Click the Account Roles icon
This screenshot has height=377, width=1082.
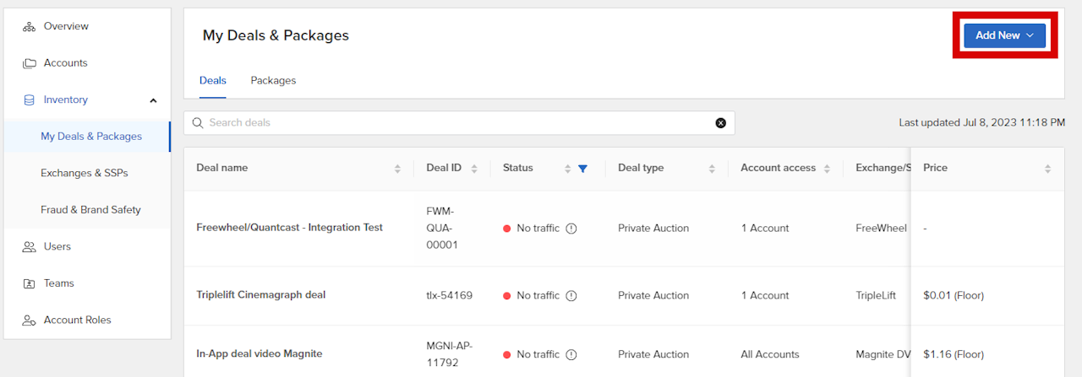[x=30, y=320]
